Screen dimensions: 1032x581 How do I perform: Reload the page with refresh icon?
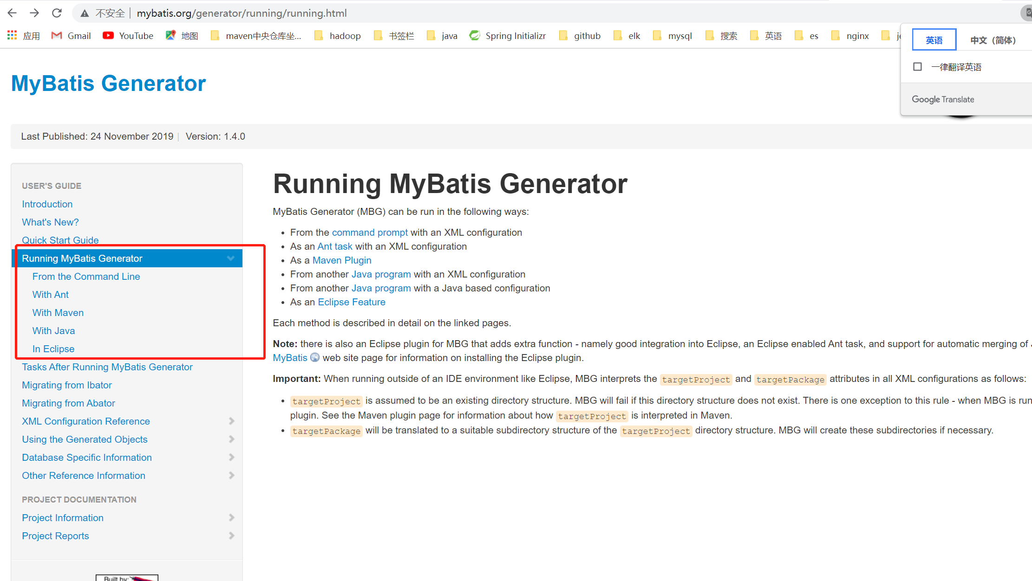(57, 13)
